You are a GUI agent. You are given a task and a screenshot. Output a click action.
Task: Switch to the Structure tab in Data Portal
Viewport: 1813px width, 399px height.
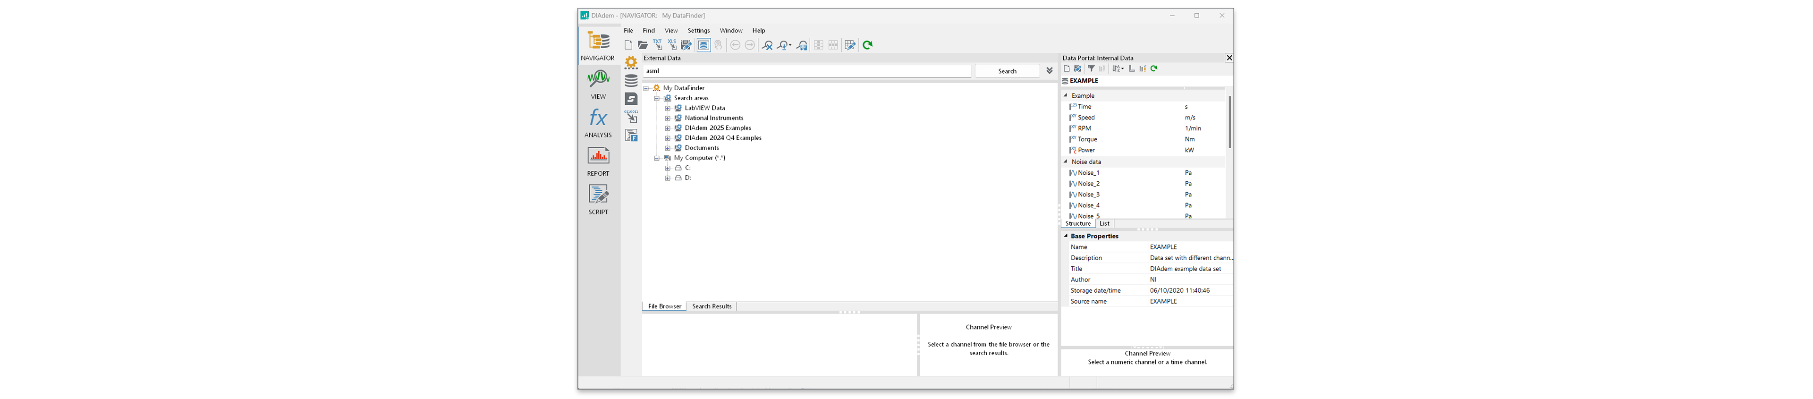1077,224
